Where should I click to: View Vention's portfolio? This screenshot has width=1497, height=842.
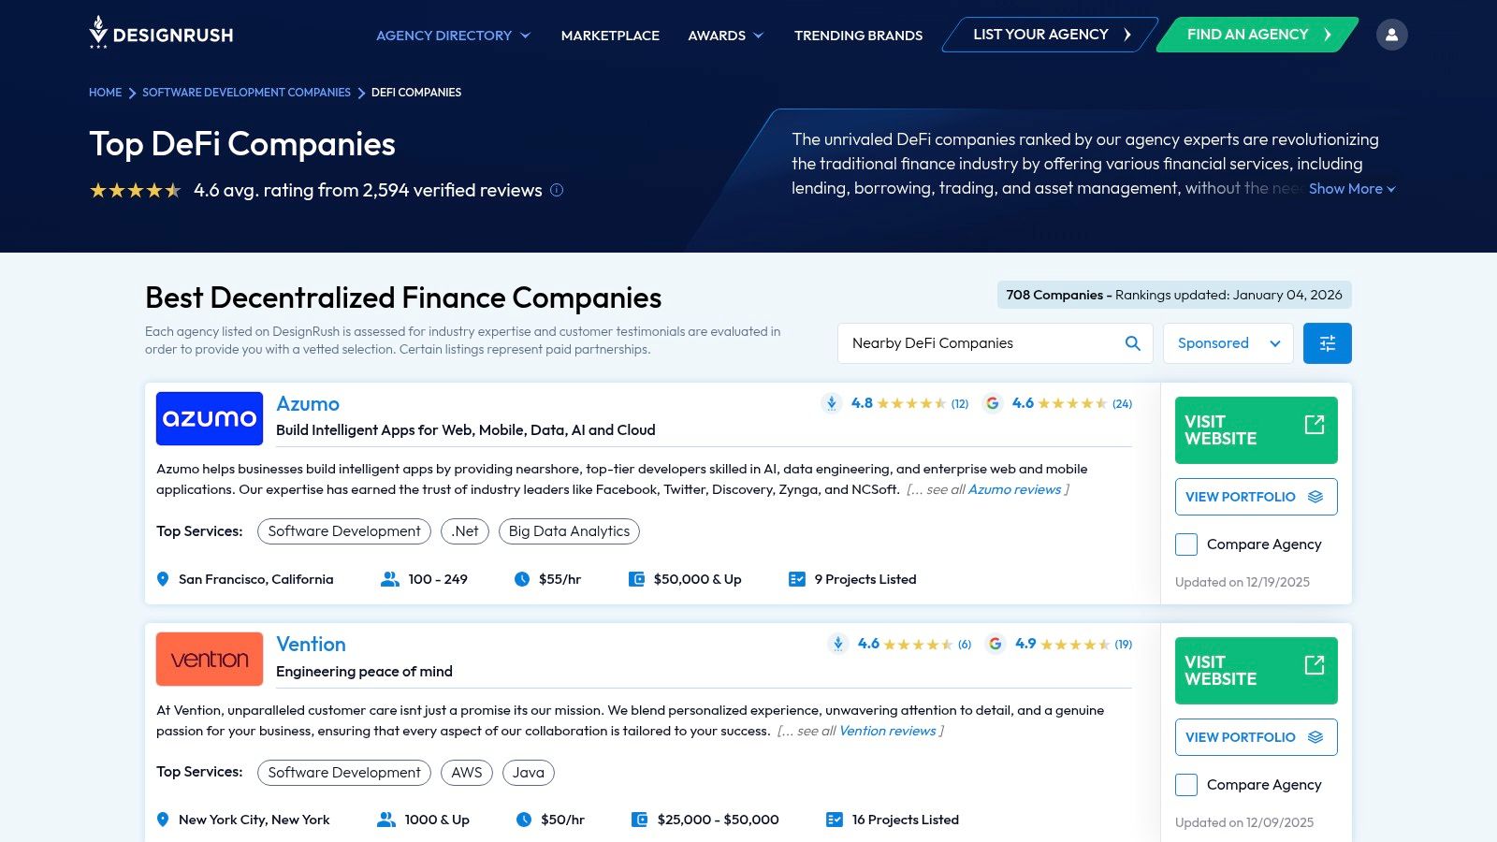coord(1256,737)
